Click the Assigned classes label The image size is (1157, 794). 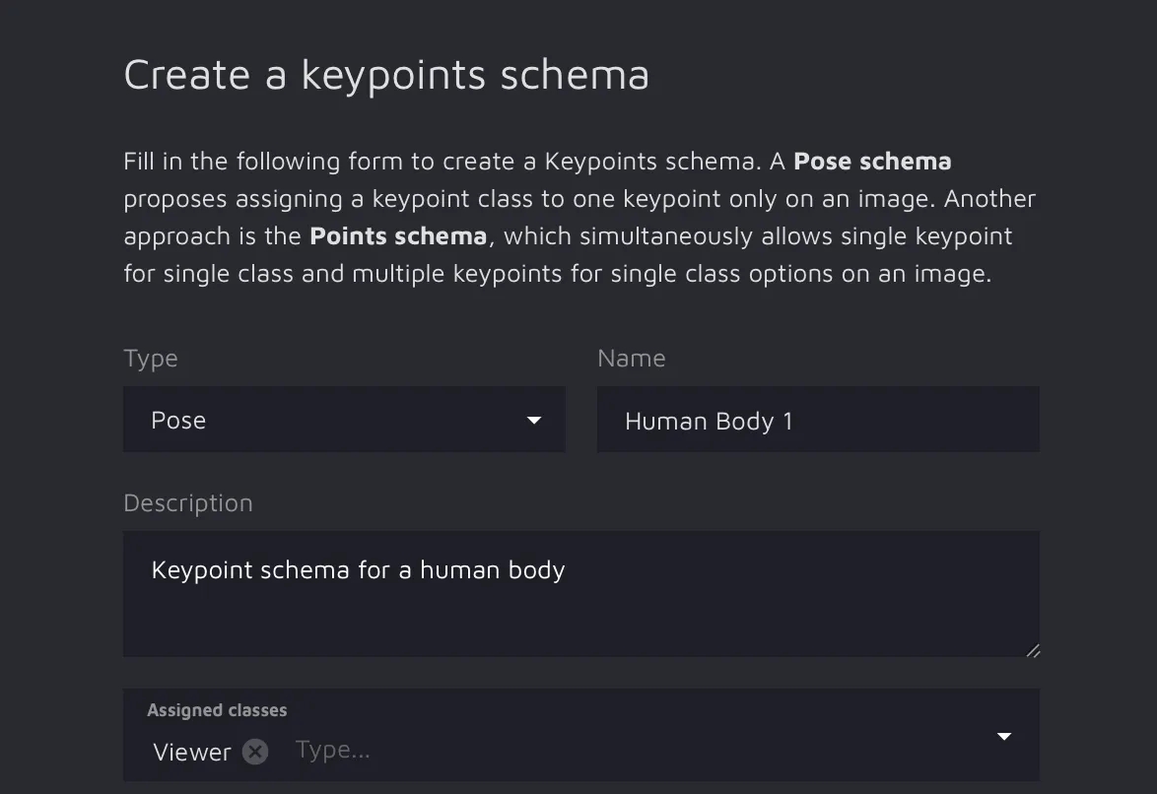(x=217, y=710)
